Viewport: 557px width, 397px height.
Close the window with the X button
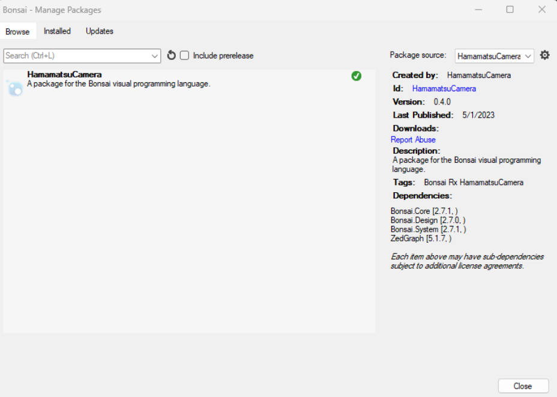[541, 10]
